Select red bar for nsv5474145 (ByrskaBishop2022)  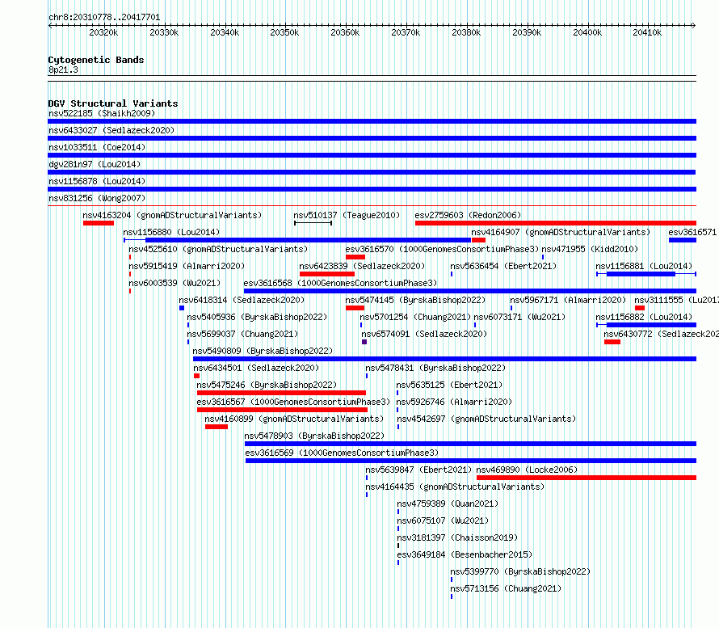pos(355,308)
